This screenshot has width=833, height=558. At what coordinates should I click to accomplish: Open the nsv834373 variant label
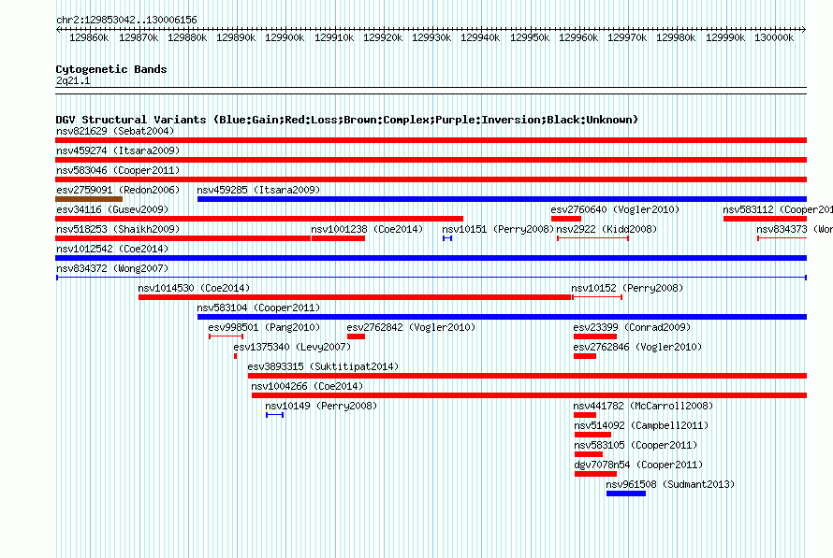795,229
